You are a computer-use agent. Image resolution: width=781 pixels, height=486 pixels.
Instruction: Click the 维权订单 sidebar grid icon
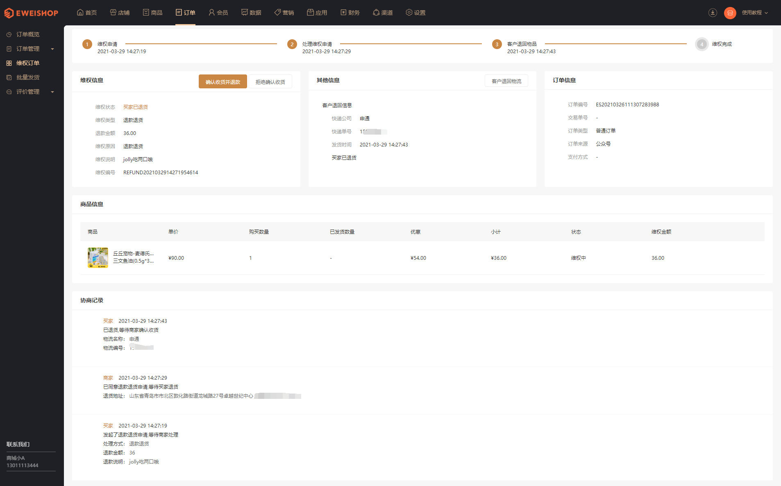(9, 63)
